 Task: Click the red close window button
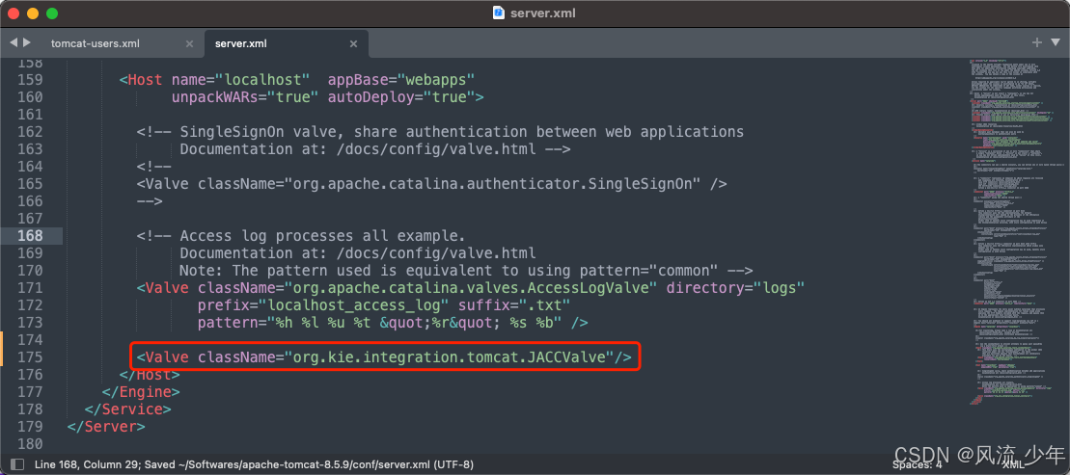pos(14,13)
